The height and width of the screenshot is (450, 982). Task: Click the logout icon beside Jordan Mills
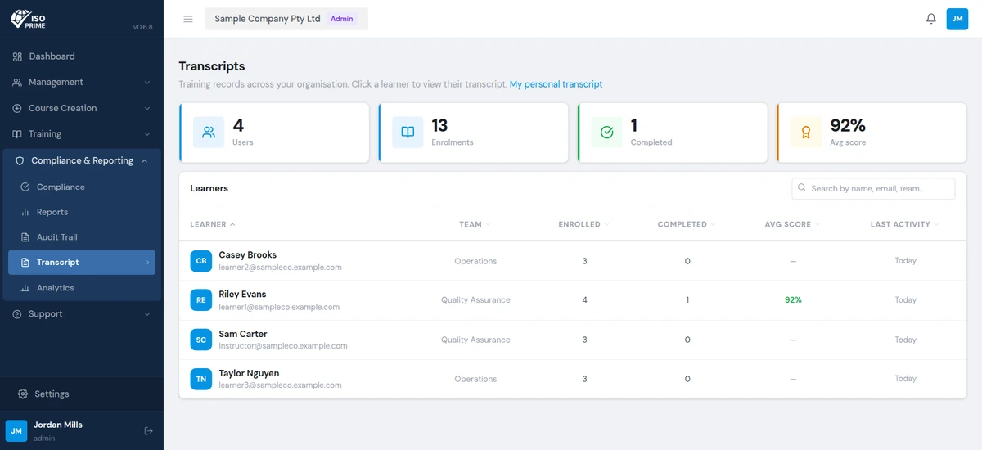point(148,431)
